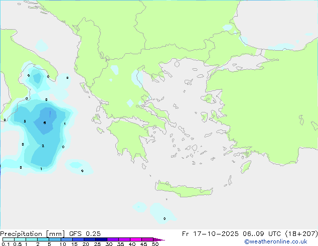Click the '10' legend scale label
The image size is (318, 246).
pyautogui.click(x=63, y=244)
